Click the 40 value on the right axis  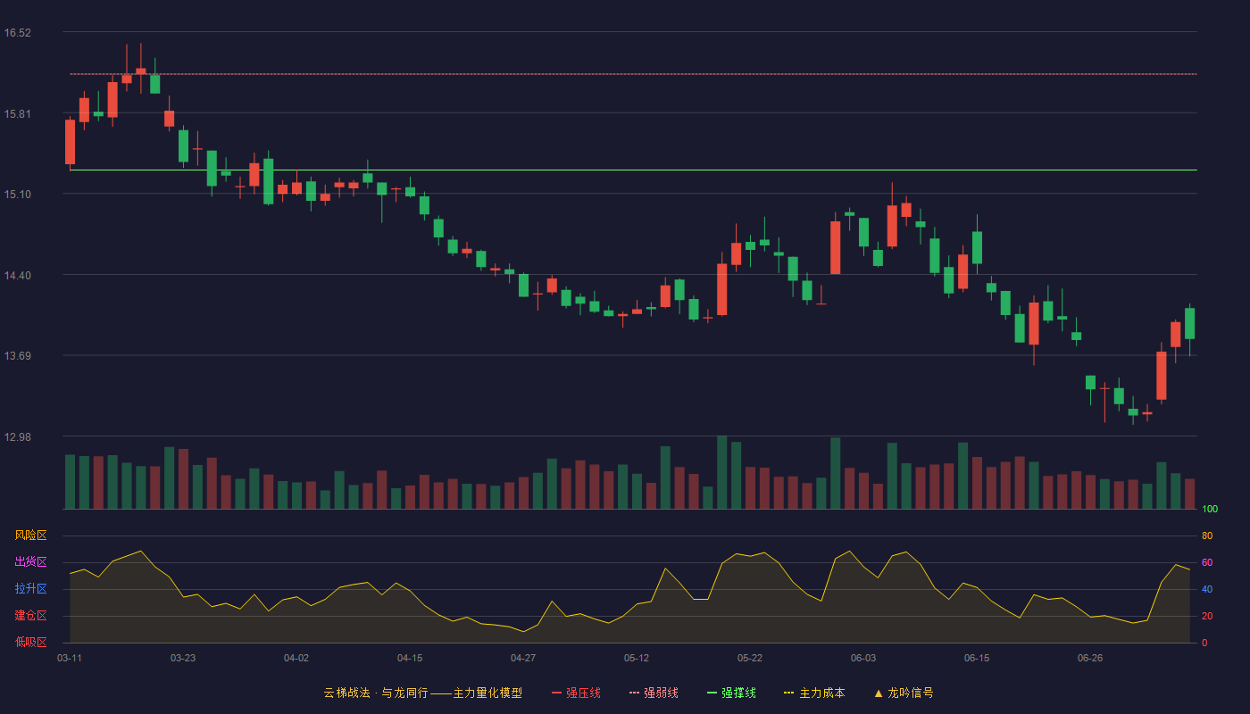tap(1207, 589)
